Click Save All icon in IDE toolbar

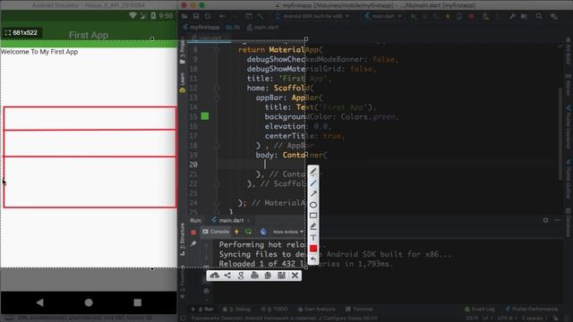click(196, 16)
